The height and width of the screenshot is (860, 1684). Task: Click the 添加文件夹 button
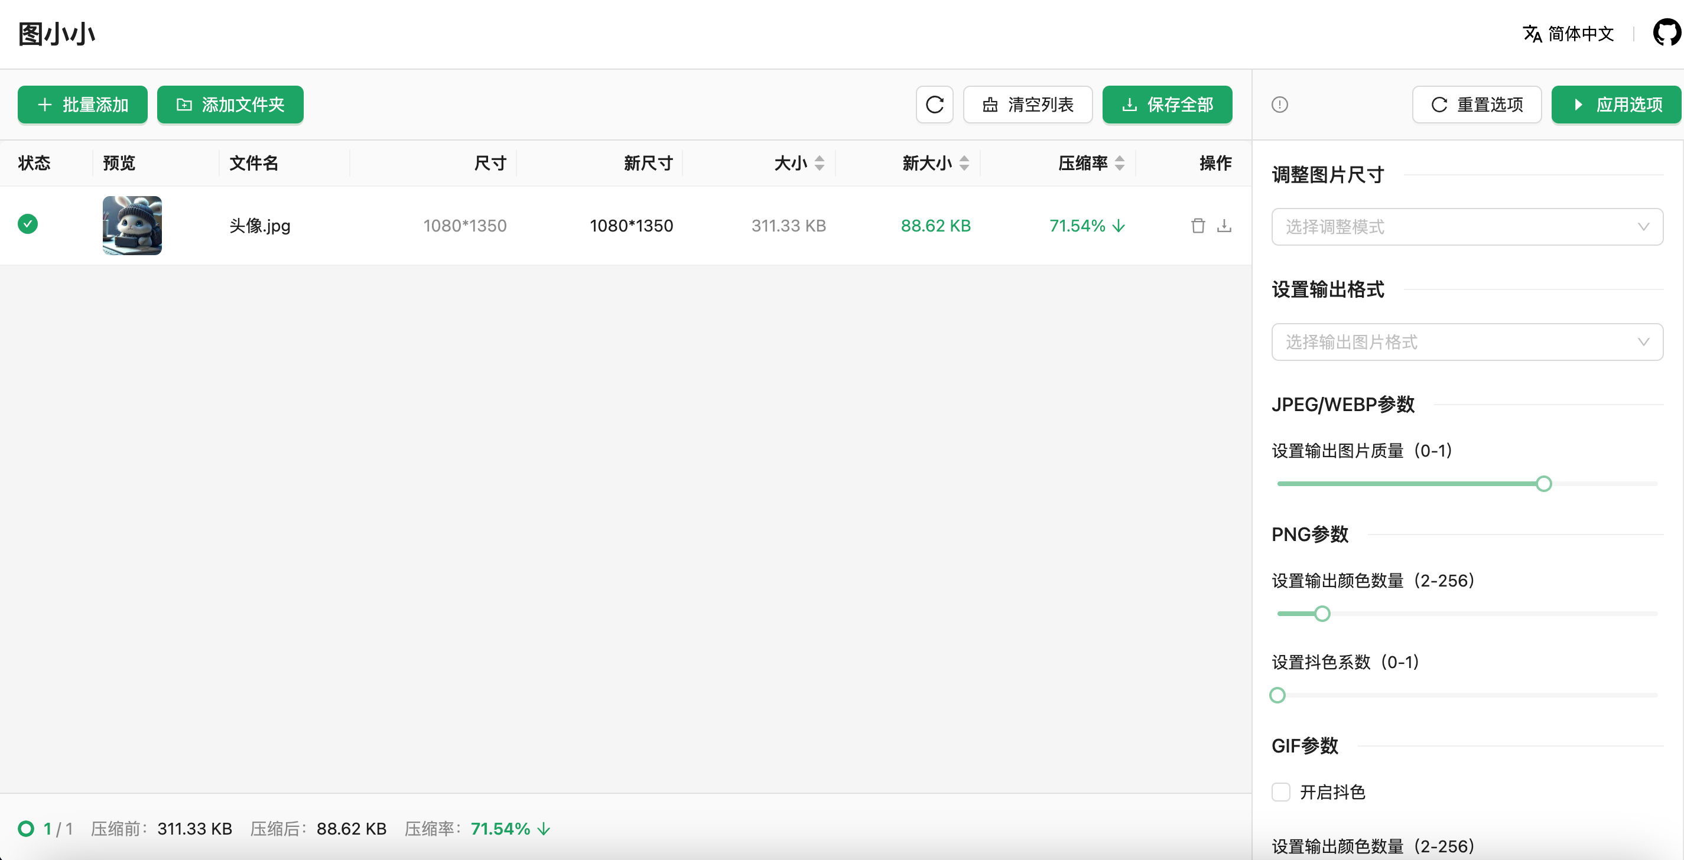pos(230,105)
